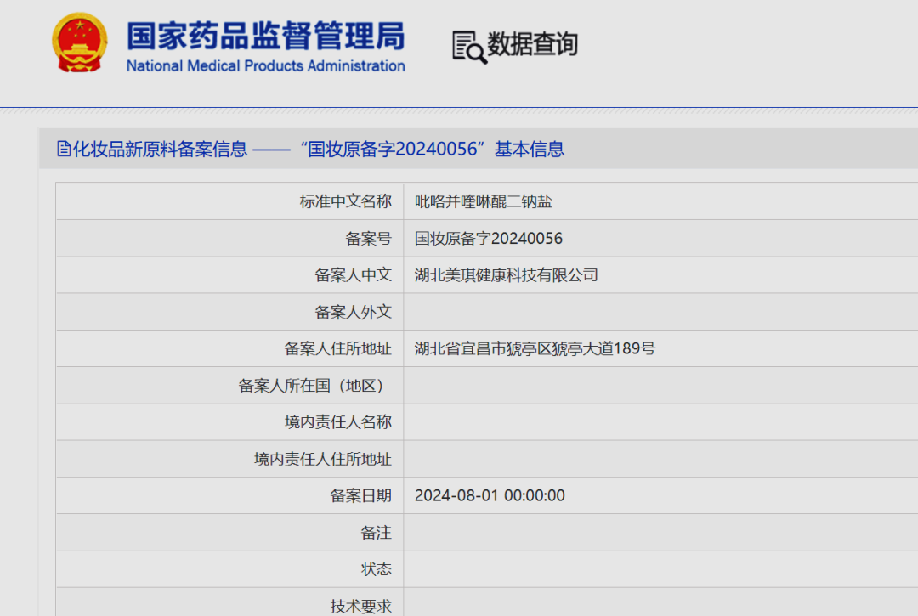Screen dimensions: 918x616
Task: Select the company name 湖北美琪健康科技有限公司
Action: [506, 275]
